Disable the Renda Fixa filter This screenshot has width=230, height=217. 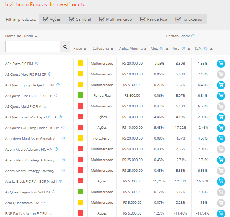pyautogui.click(x=143, y=19)
